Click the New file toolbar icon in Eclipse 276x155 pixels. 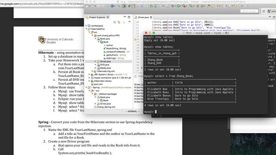coord(87,6)
